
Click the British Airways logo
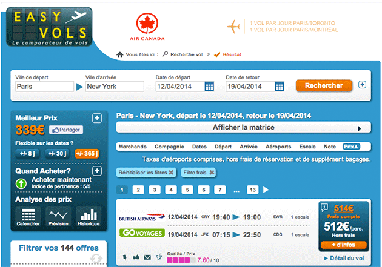[142, 217]
